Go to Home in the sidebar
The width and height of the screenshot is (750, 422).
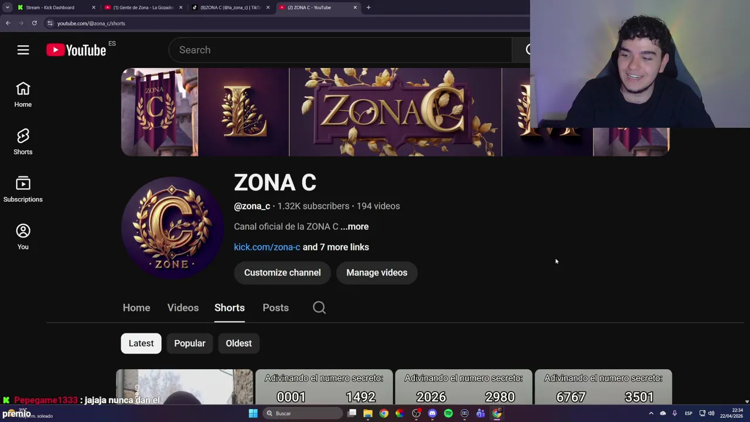tap(23, 95)
